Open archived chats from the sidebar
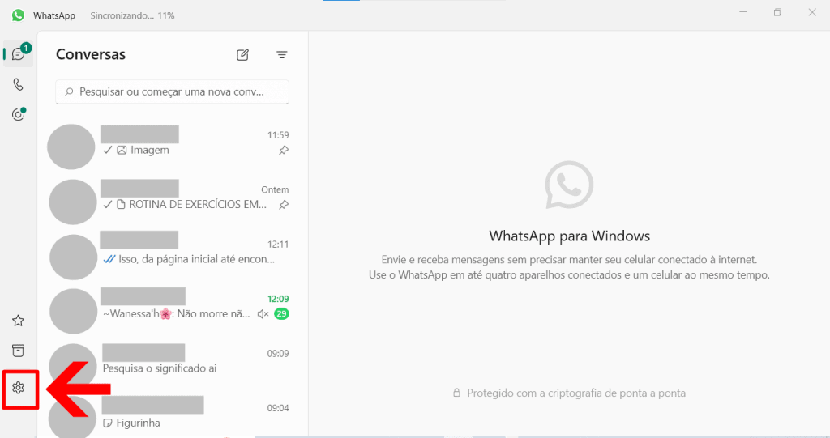The image size is (830, 438). pos(19,351)
